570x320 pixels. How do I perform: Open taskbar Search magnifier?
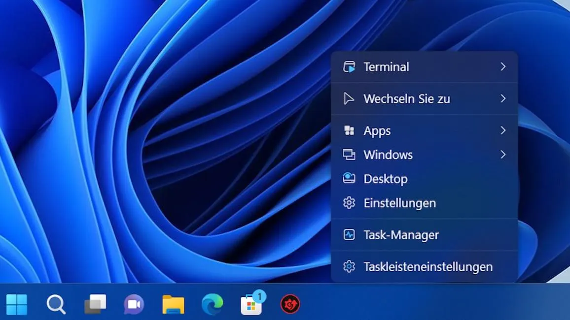(x=56, y=304)
